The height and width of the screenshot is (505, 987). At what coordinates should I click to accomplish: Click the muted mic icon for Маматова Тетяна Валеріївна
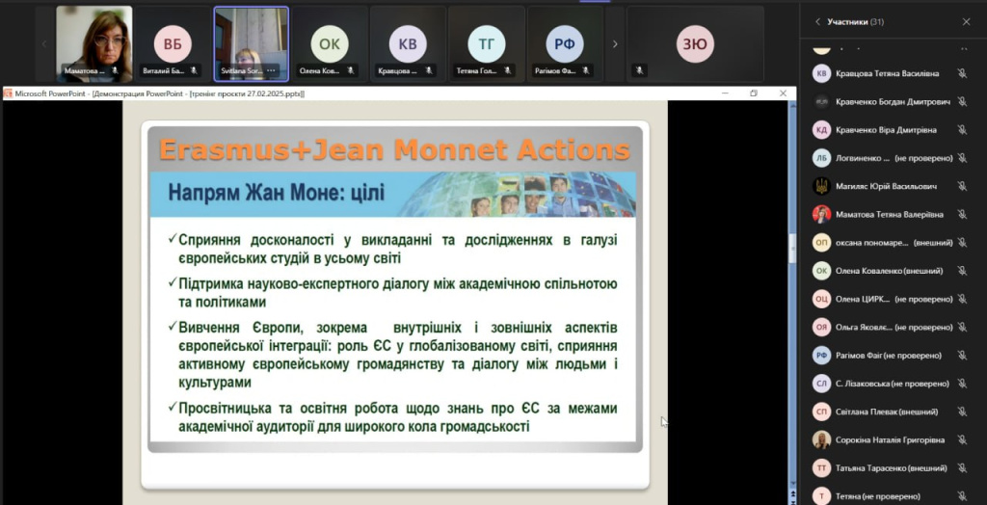962,214
